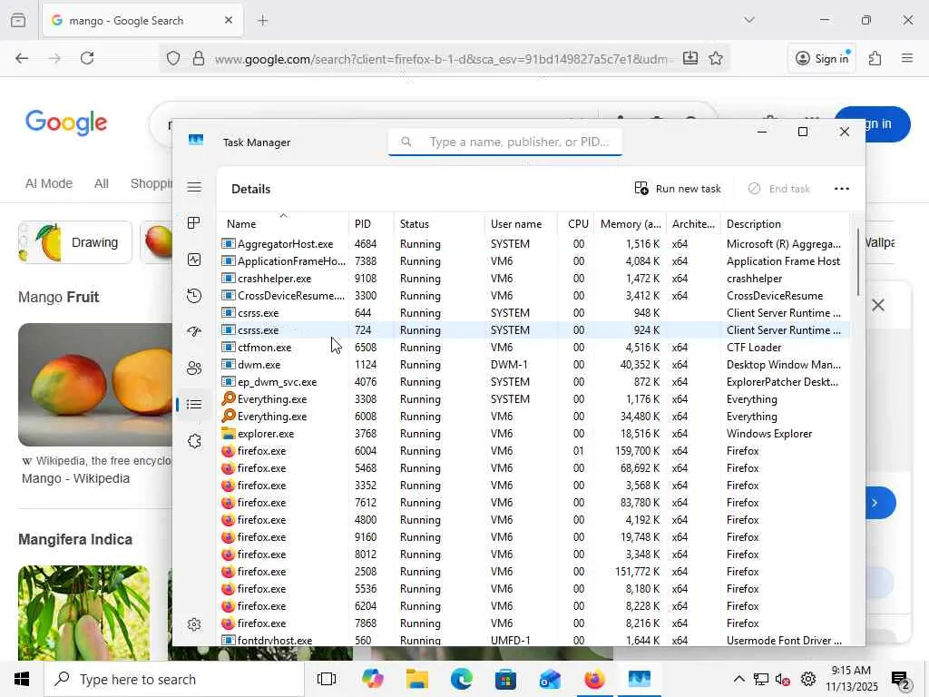929x697 pixels.
Task: Select Everything.exe row with PID 3308
Action: (533, 399)
